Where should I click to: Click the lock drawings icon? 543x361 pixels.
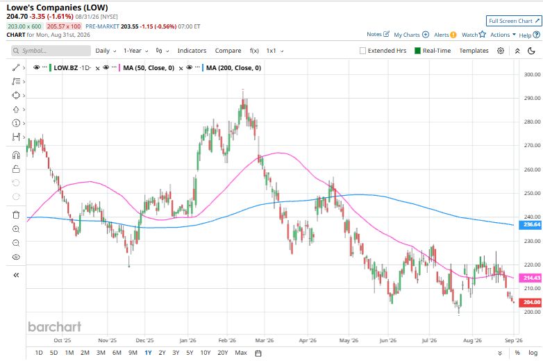coord(16,169)
